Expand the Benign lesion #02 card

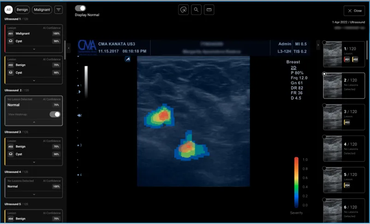34,80
